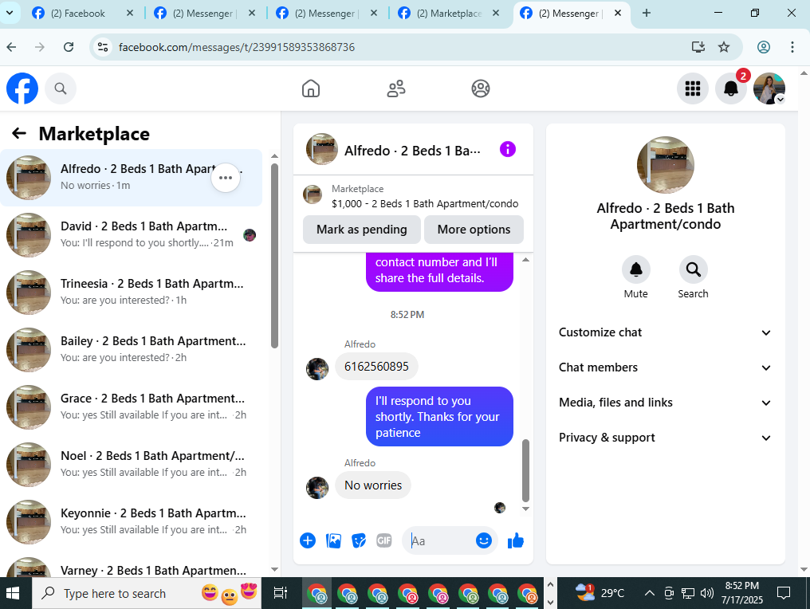Viewport: 810px width, 609px height.
Task: Open the weather 29°C widget
Action: (x=600, y=593)
